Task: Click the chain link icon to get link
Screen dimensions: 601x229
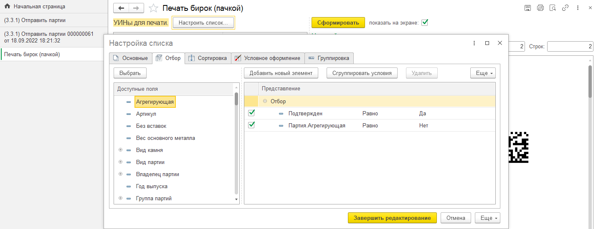Action: point(565,8)
